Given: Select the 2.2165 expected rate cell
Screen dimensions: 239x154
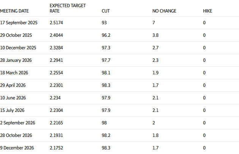Looking at the screenshot, I should click(57, 123).
